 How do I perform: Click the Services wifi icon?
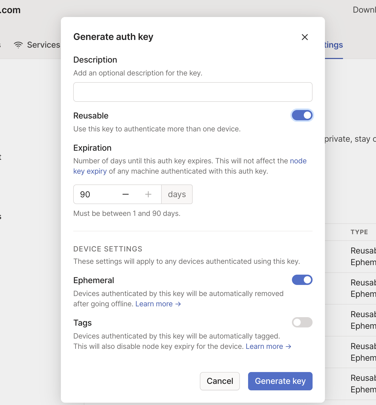point(18,45)
